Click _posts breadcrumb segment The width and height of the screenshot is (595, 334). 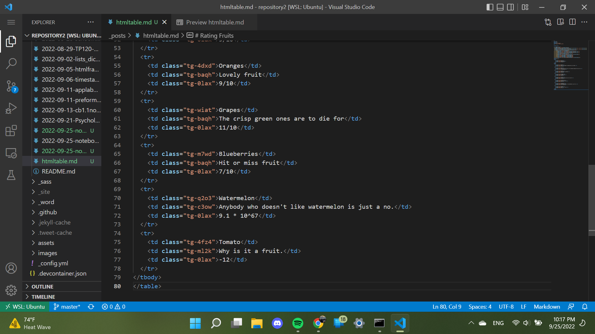coord(117,36)
